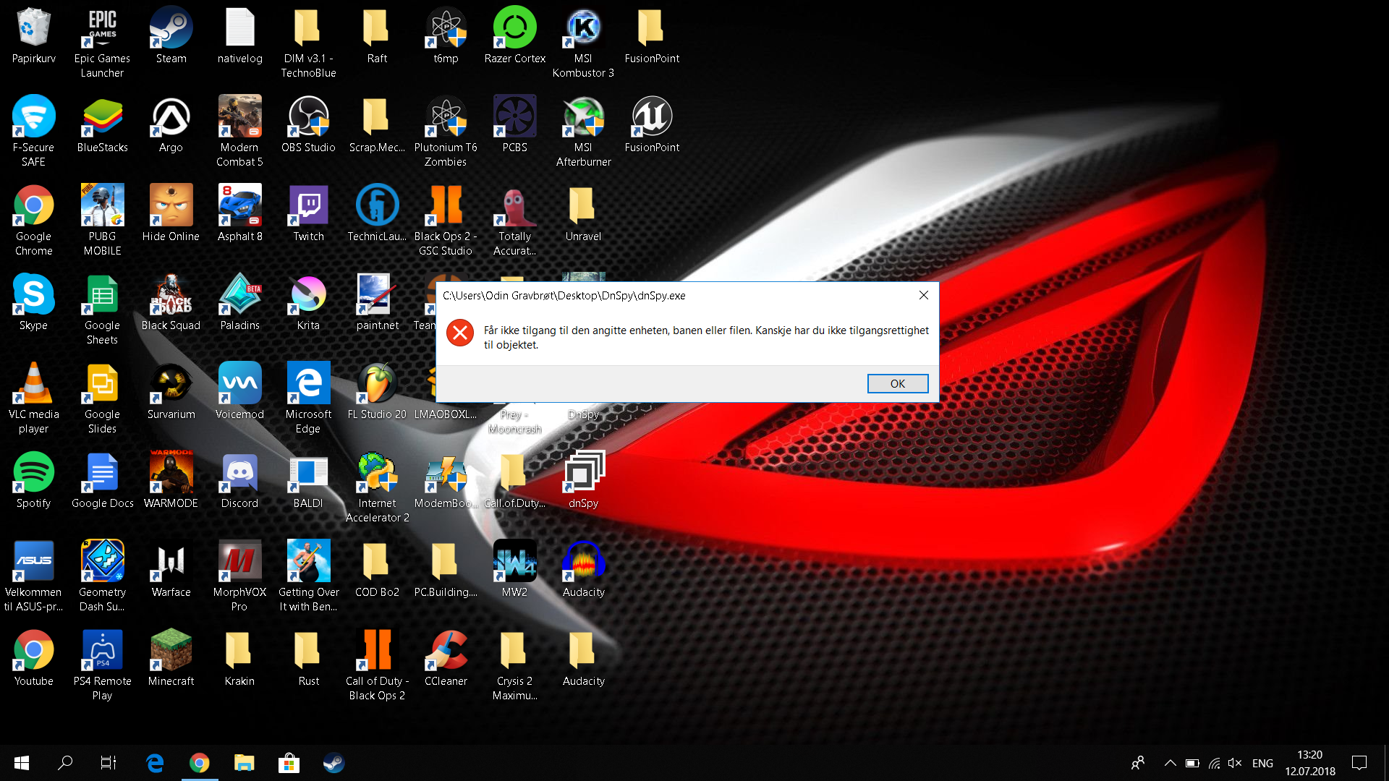Launch Krita from desktop
The image size is (1389, 781).
(308, 302)
